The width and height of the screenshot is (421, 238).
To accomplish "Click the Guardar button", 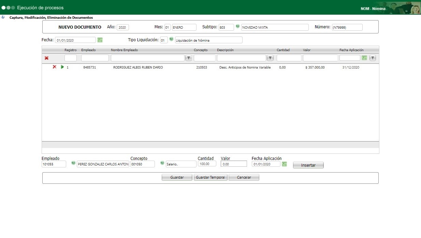I will [177, 177].
